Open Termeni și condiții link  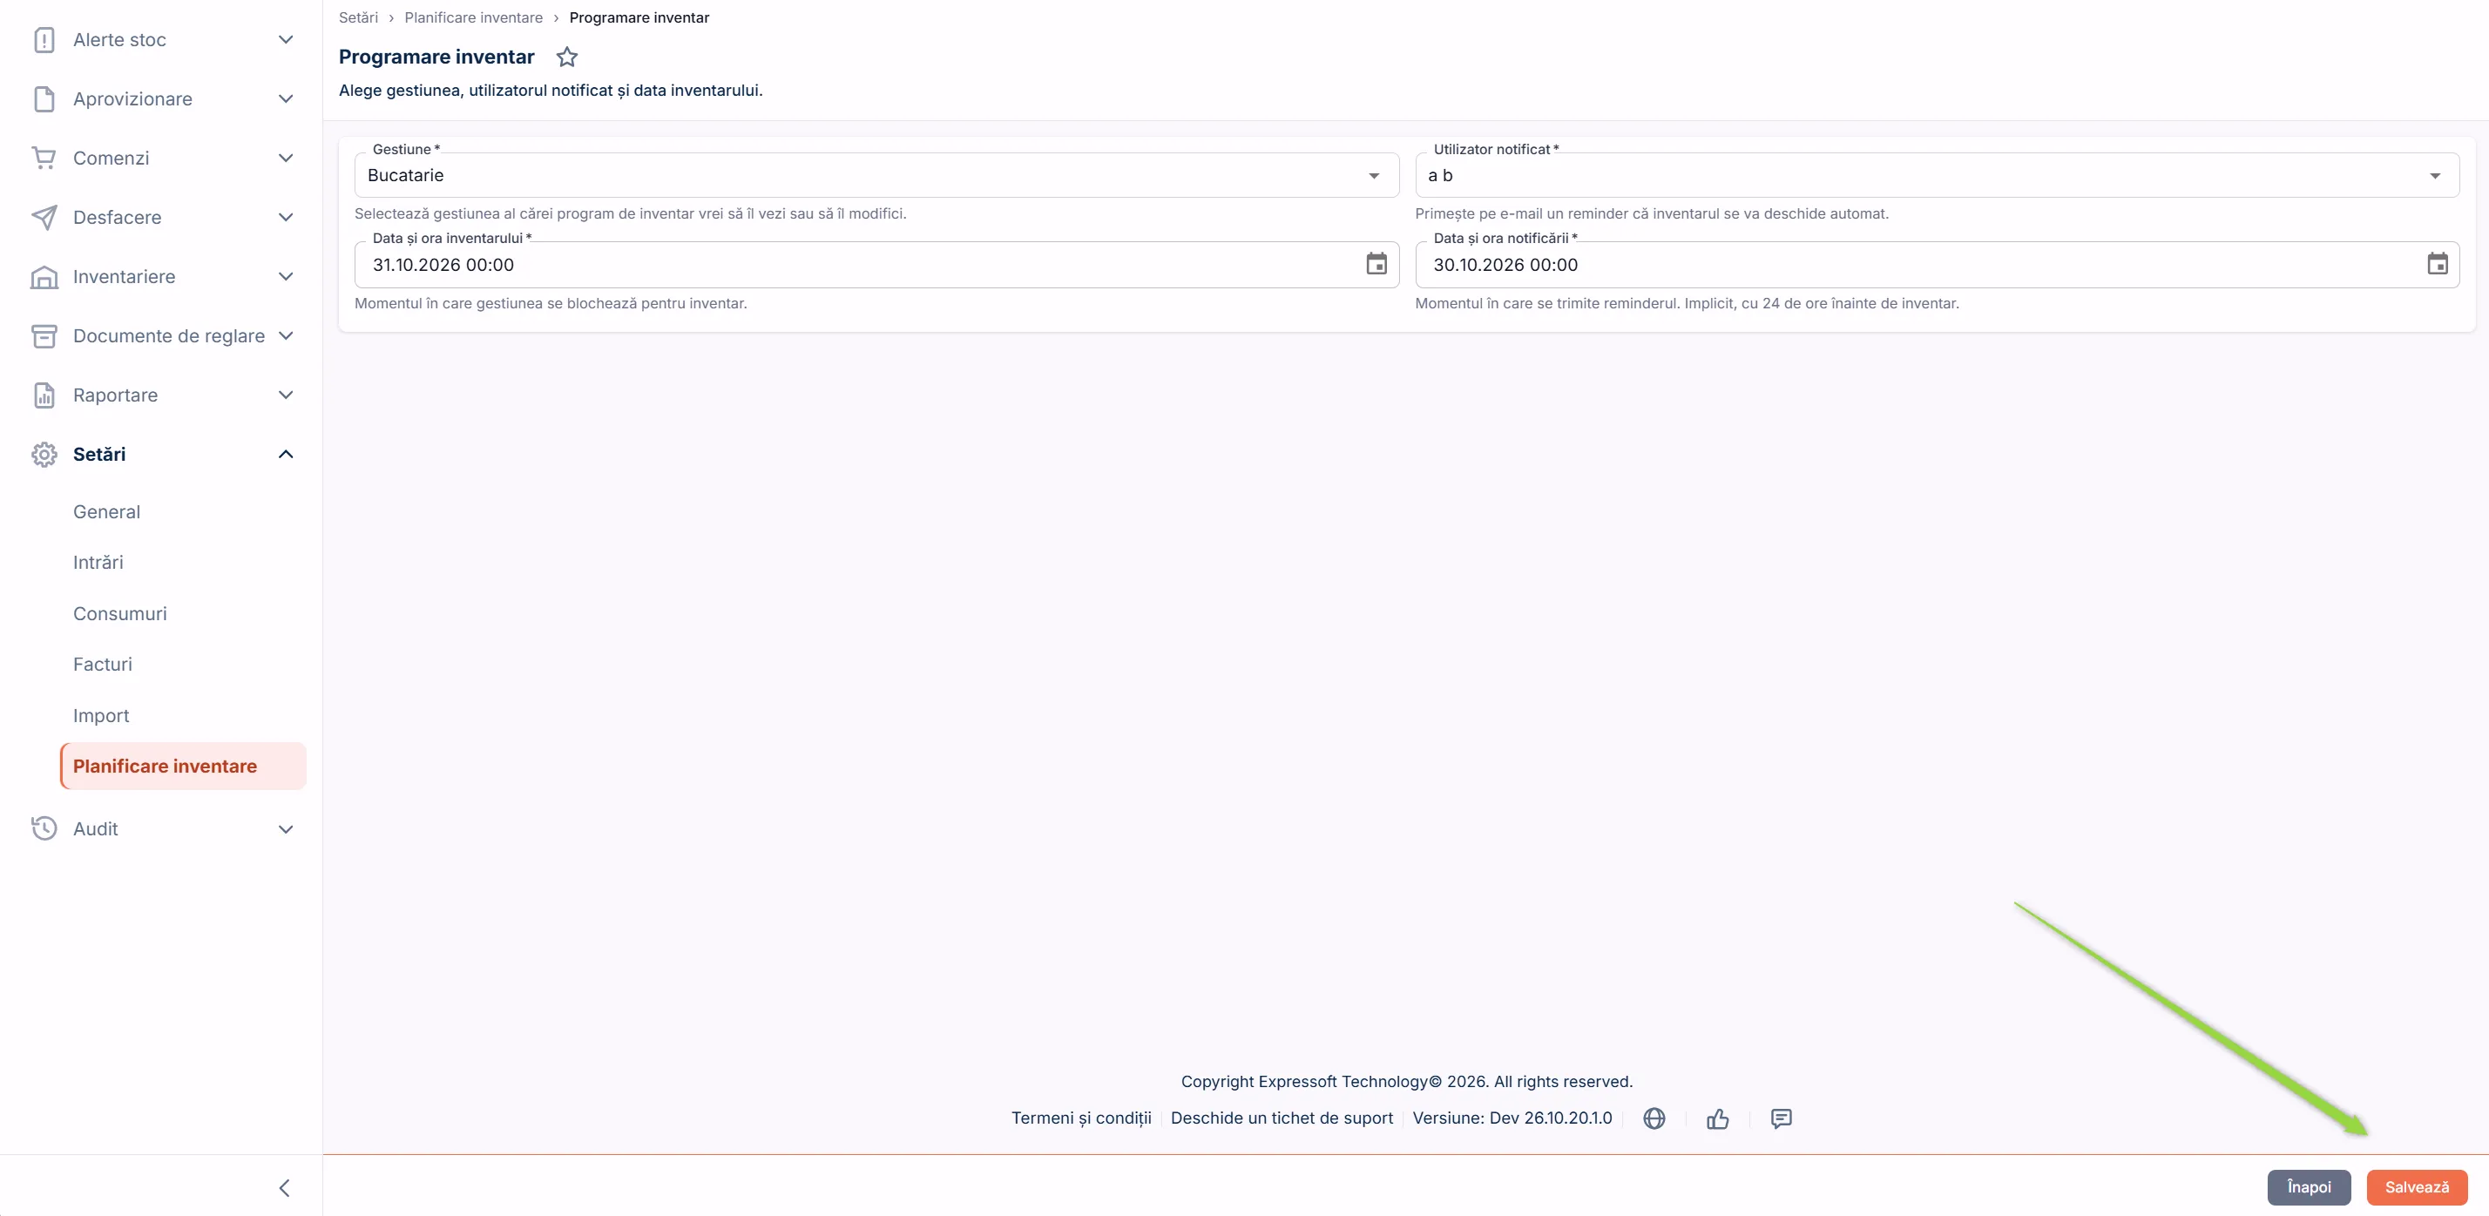[1081, 1118]
